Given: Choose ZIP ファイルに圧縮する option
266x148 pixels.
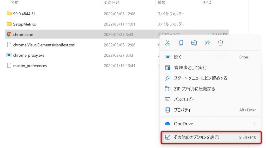Looking at the screenshot, I should 194,89.
